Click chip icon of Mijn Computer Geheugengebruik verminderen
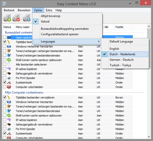 point(9,124)
